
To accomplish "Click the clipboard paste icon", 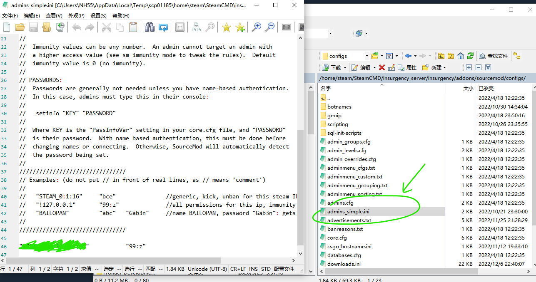I will [133, 27].
